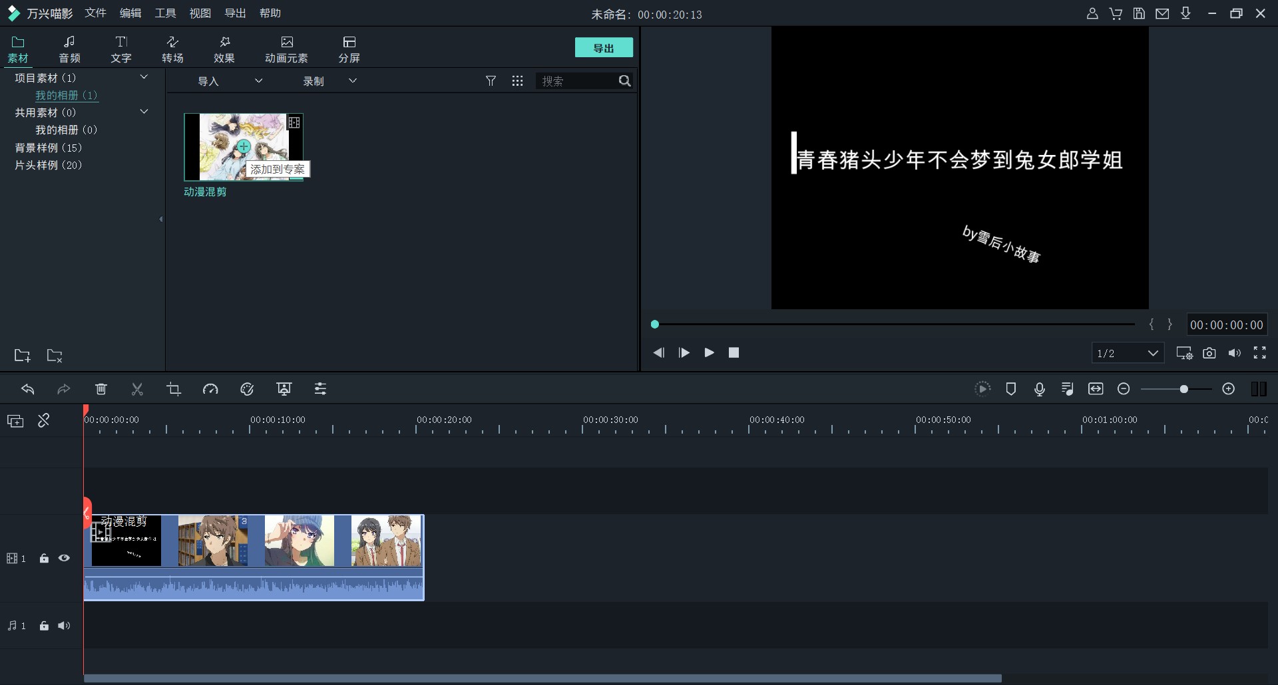The height and width of the screenshot is (685, 1278).
Task: Click the 导出 export button
Action: coord(603,47)
